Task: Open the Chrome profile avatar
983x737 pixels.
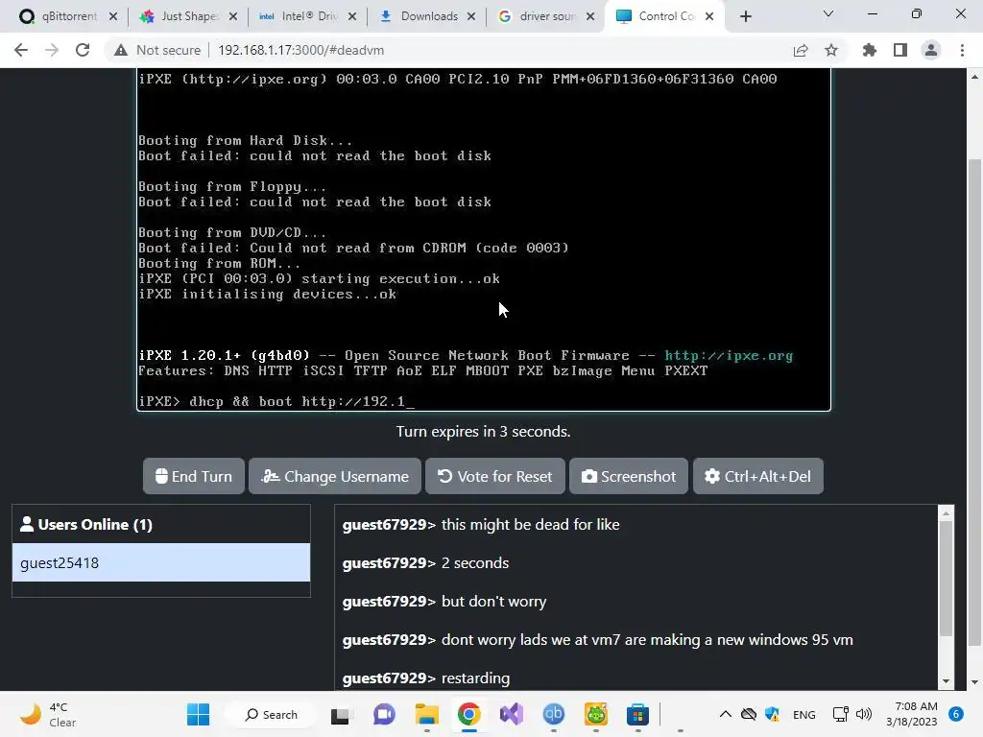Action: coord(931,50)
